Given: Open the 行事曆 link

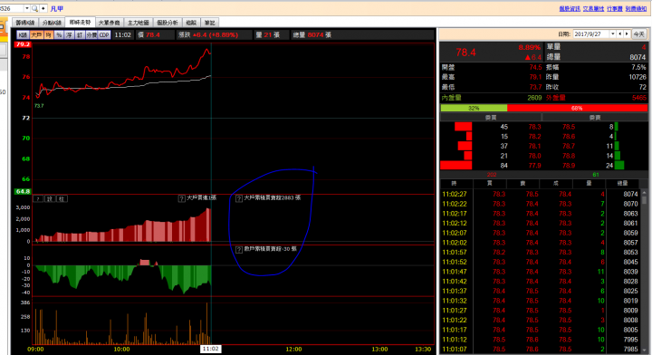Looking at the screenshot, I should click(x=615, y=9).
